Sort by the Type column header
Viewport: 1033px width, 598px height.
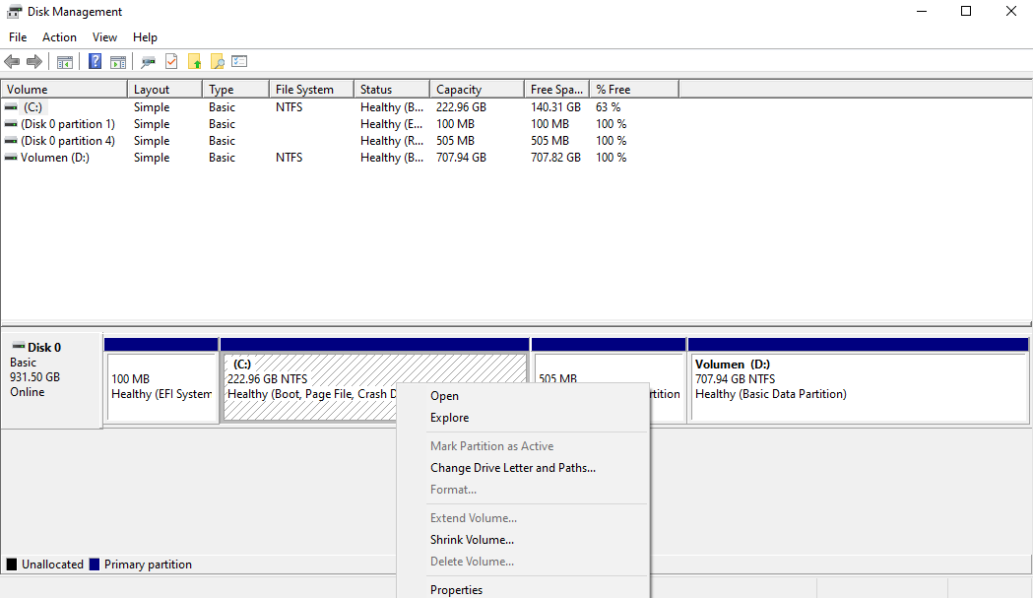point(236,89)
